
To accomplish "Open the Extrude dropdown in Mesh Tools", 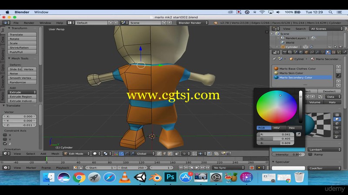I will (22, 92).
